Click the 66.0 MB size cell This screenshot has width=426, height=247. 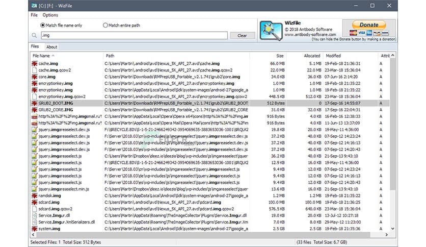277,63
